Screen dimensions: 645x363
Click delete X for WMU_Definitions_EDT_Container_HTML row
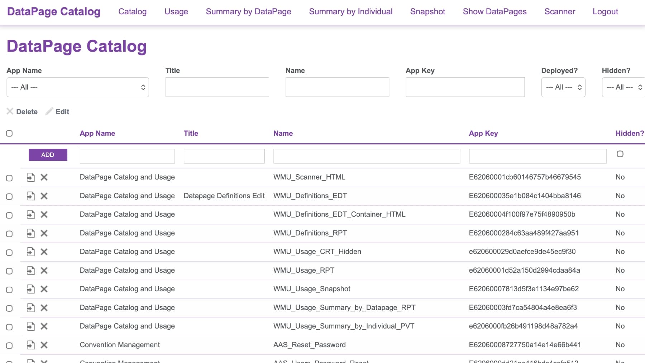(44, 214)
